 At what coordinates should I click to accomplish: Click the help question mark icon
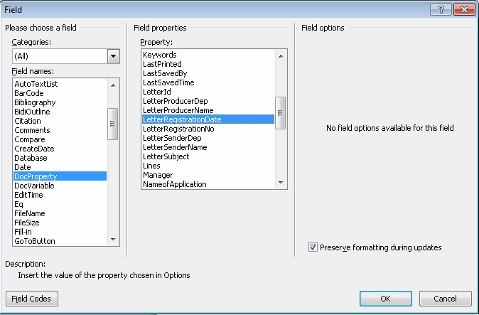click(x=441, y=10)
